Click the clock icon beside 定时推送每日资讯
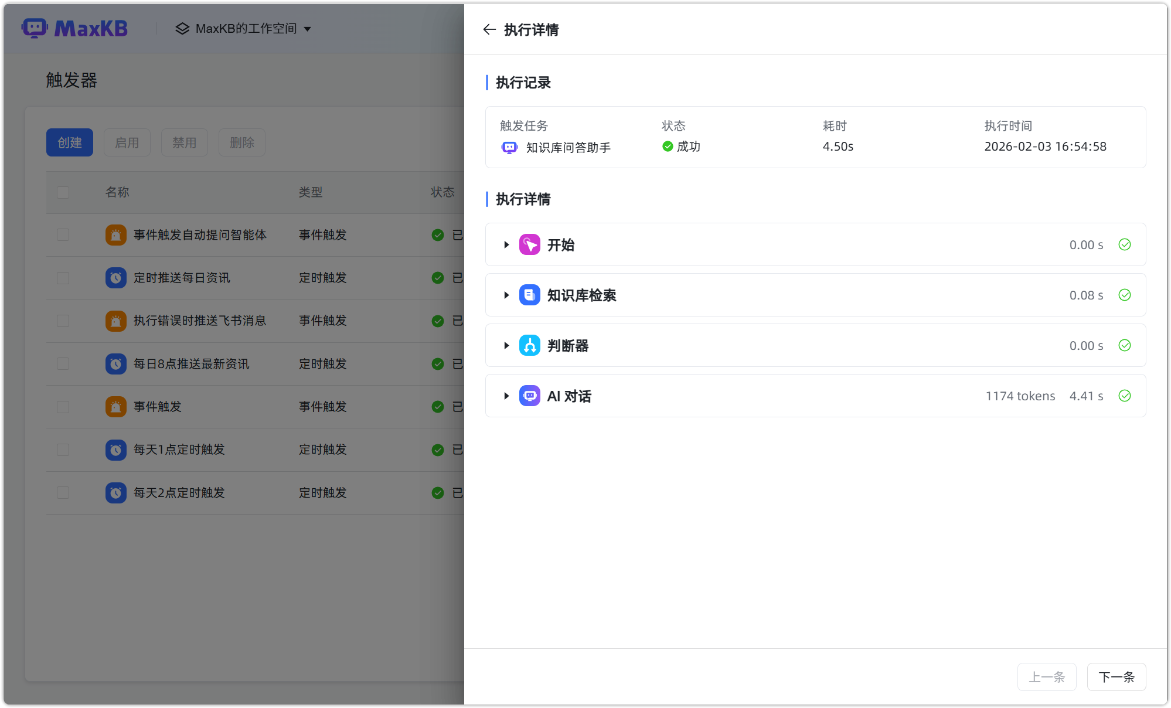 tap(115, 278)
